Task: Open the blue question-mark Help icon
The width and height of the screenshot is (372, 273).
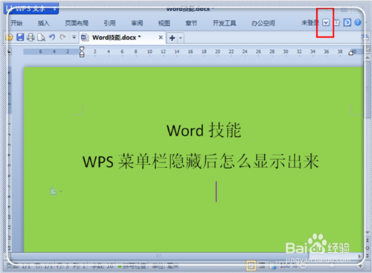Action: pos(358,22)
